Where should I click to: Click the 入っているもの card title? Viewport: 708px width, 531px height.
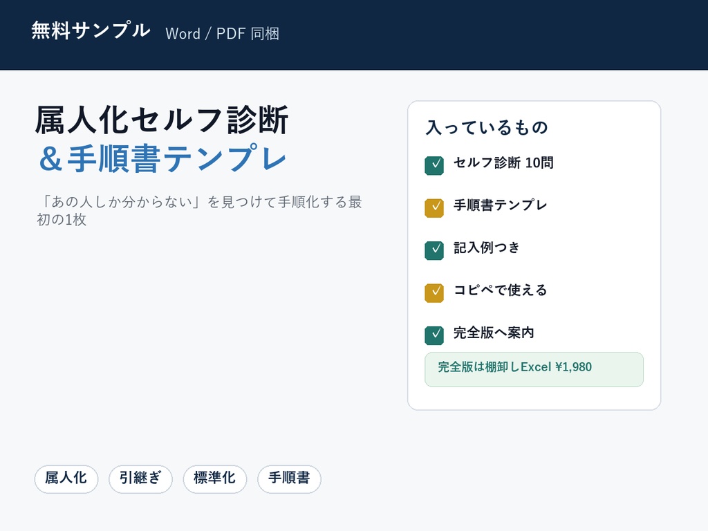487,127
